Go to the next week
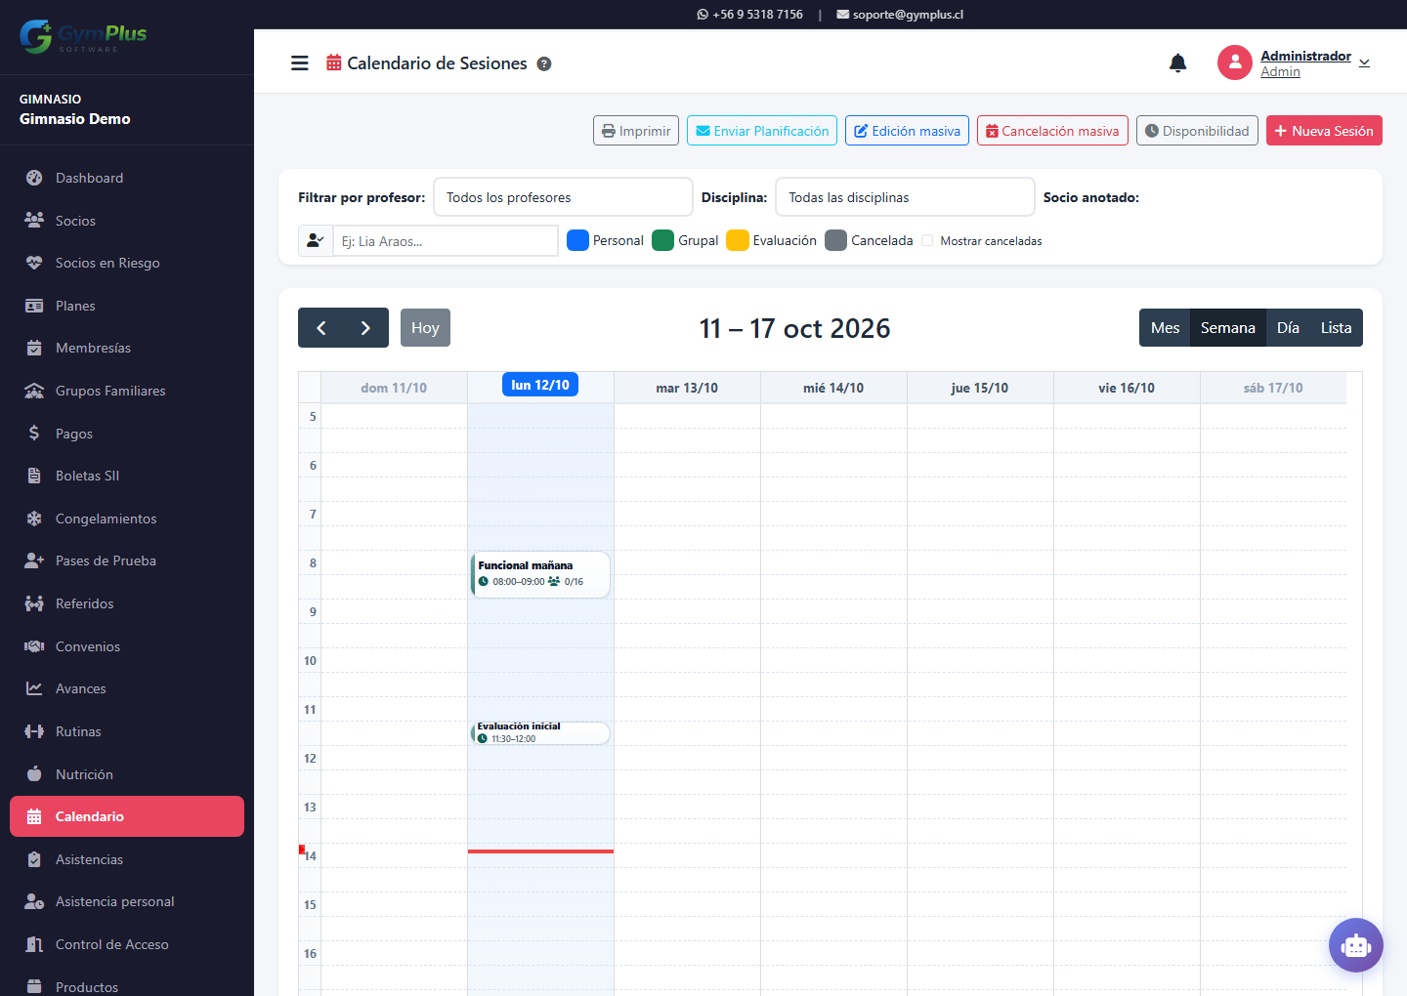 tap(365, 328)
